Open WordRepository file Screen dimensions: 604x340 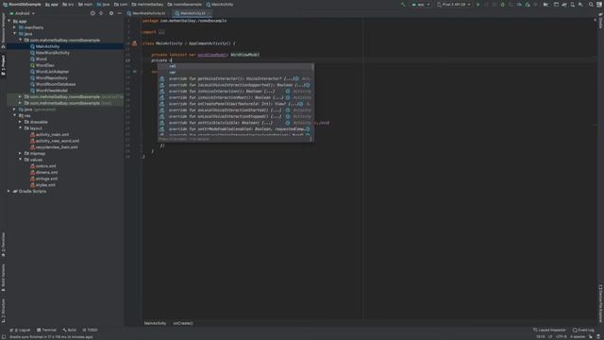coord(51,77)
